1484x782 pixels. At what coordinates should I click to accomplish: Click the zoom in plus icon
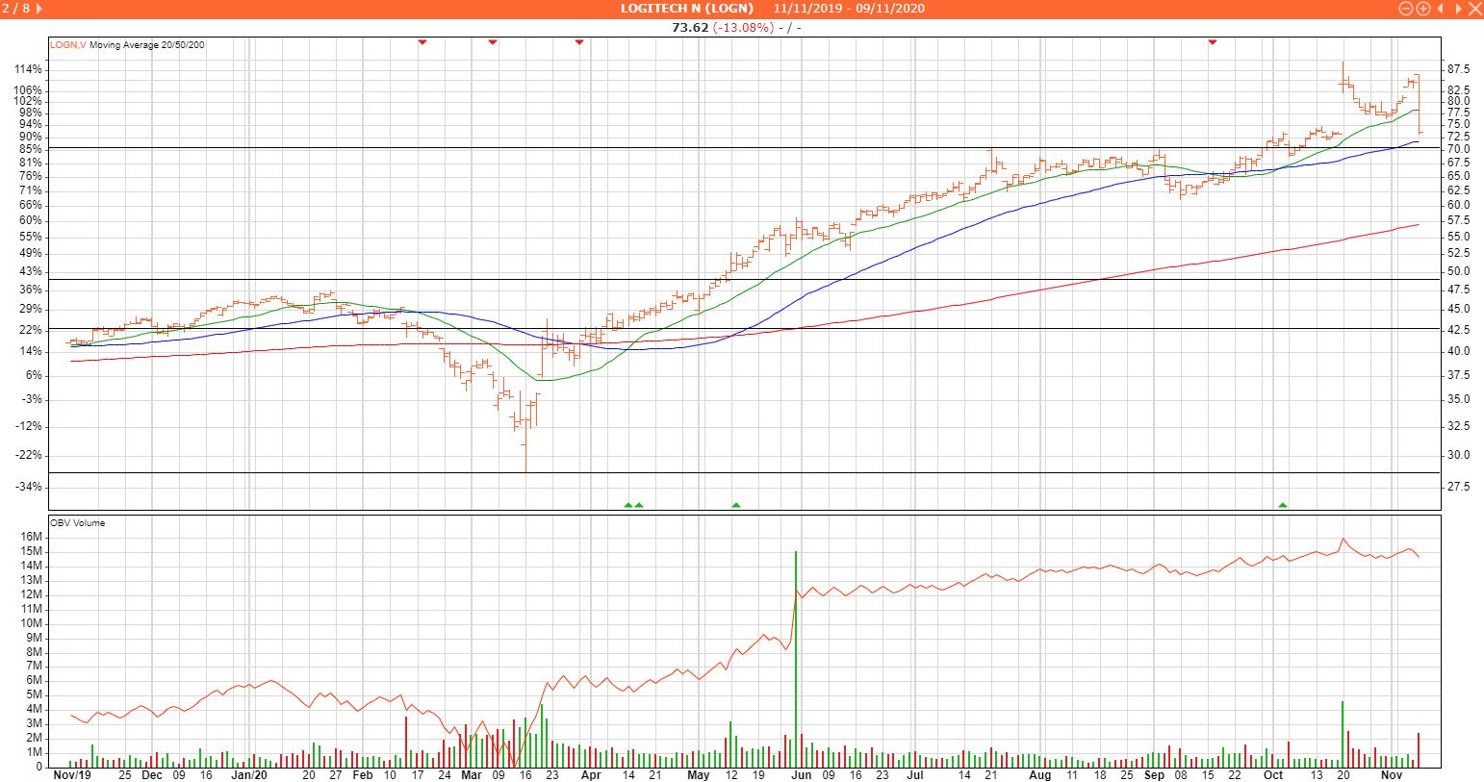1423,9
